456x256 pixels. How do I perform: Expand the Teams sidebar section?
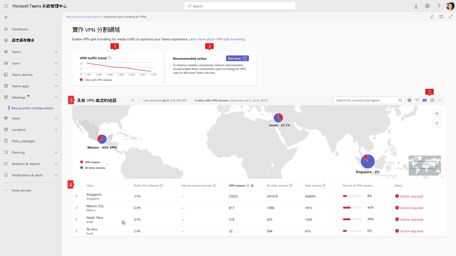click(x=56, y=52)
